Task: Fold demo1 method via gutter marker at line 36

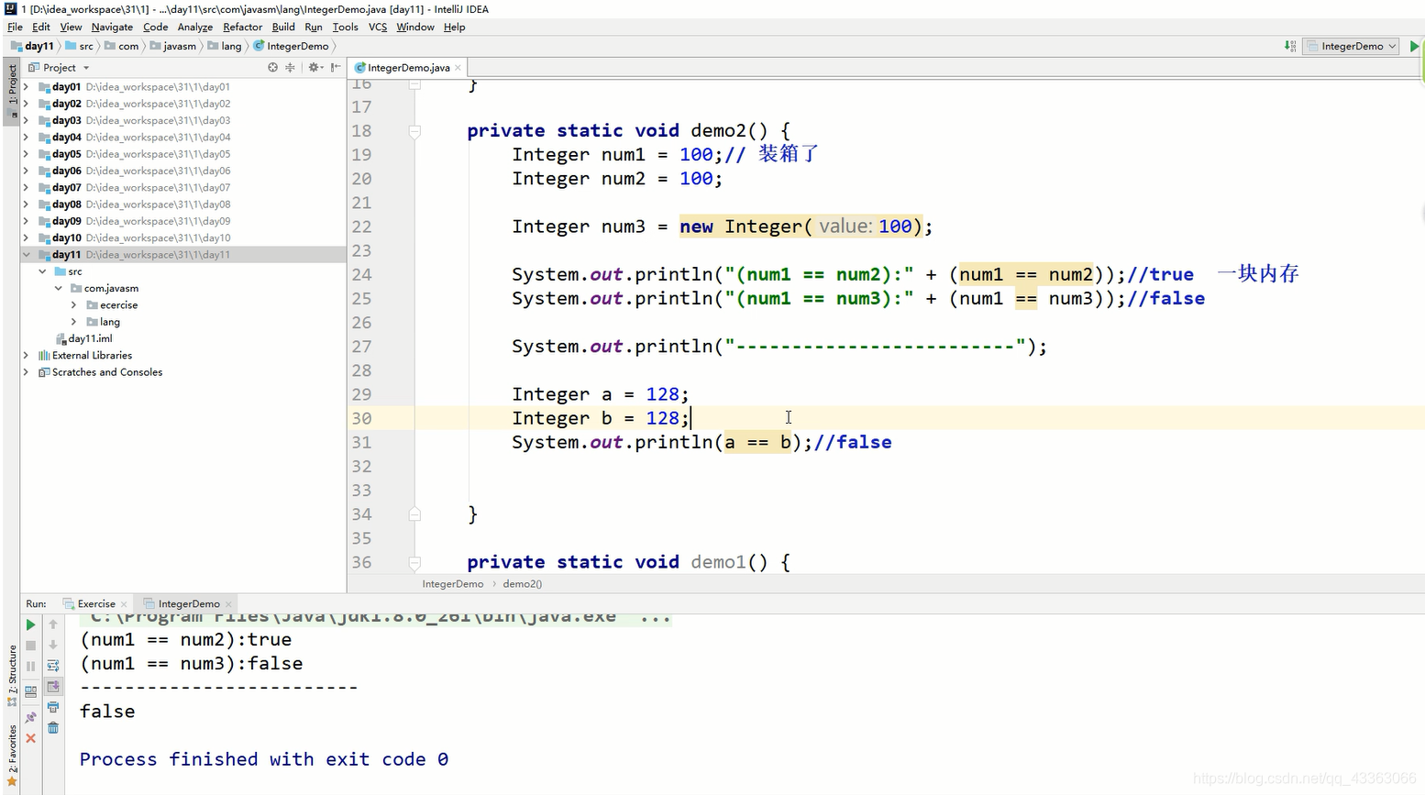Action: 414,562
